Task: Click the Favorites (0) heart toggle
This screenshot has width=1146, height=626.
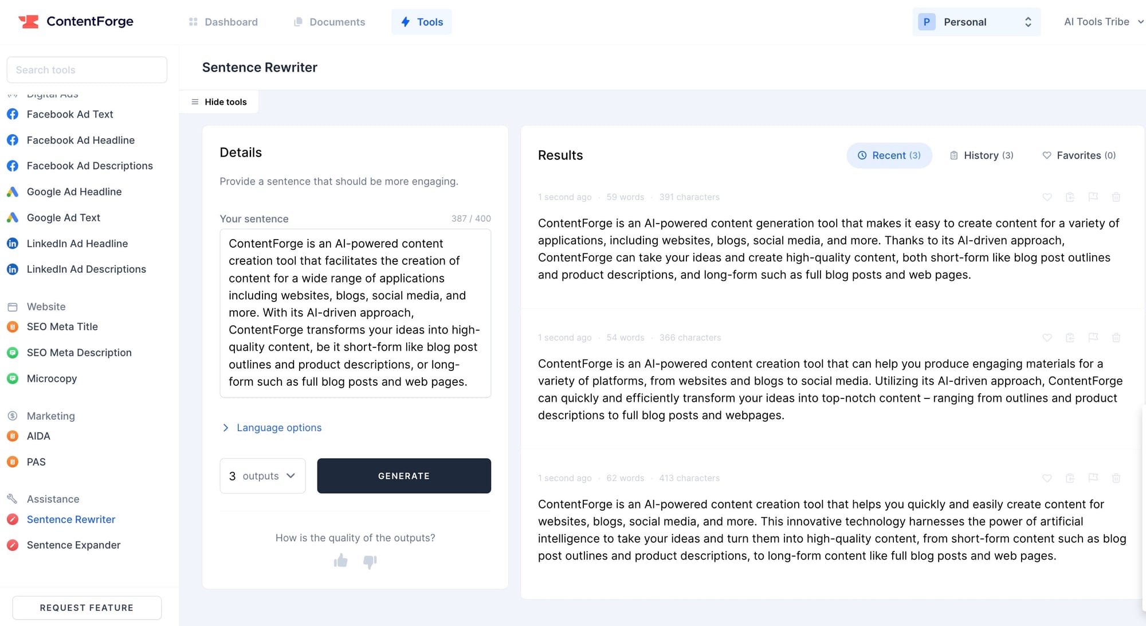Action: tap(1078, 155)
